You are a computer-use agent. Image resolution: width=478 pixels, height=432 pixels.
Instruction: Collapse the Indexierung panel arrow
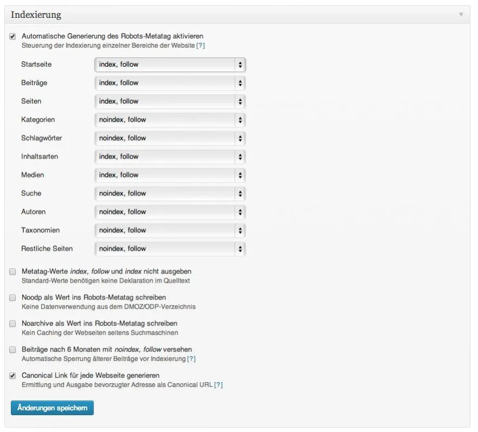coord(461,14)
